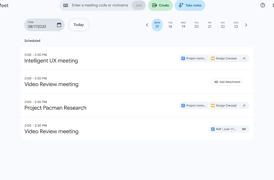Image resolution: width=274 pixels, height=180 pixels.
Task: Select Saturday 22 in week strip
Action: pyautogui.click(x=223, y=25)
